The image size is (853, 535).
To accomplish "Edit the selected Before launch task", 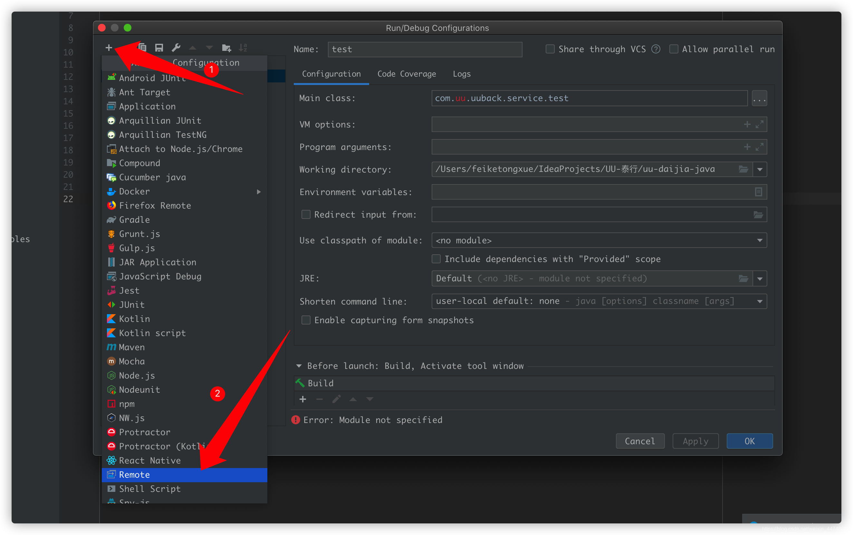I will [x=336, y=399].
